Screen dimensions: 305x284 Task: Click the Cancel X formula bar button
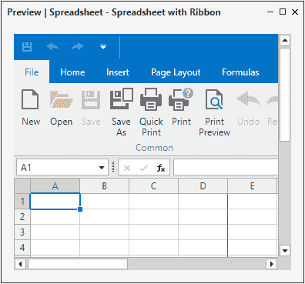click(x=127, y=168)
